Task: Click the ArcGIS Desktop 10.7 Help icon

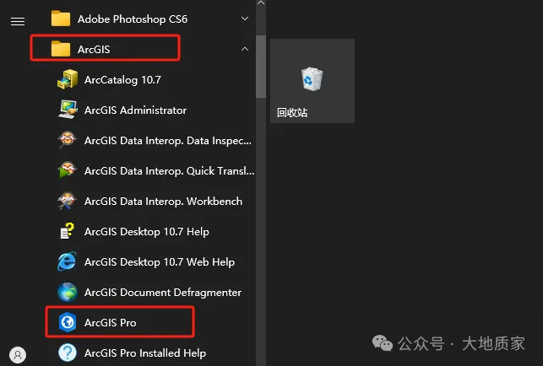Action: click(x=68, y=232)
